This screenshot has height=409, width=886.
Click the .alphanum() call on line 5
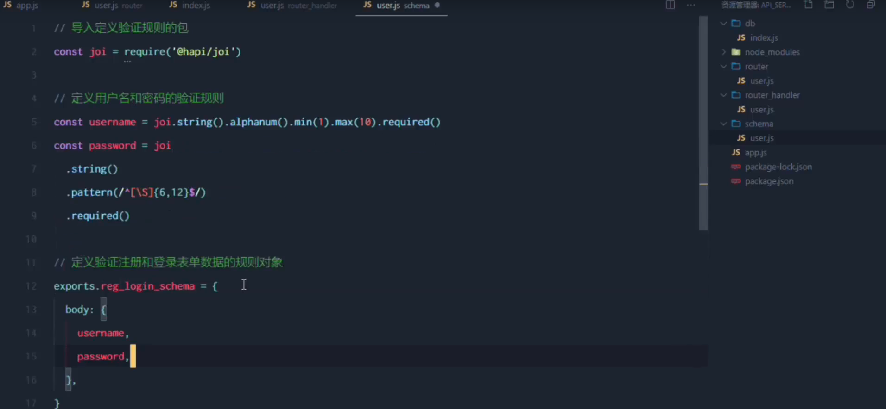(256, 122)
